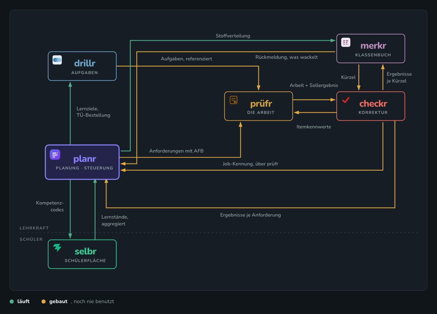This screenshot has width=437, height=314.
Task: Click 'Ergebnisse je Kürzel' label
Action: coord(399,77)
